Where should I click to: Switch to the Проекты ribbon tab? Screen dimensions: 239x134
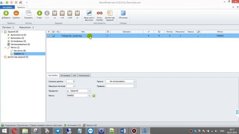pyautogui.click(x=21, y=7)
